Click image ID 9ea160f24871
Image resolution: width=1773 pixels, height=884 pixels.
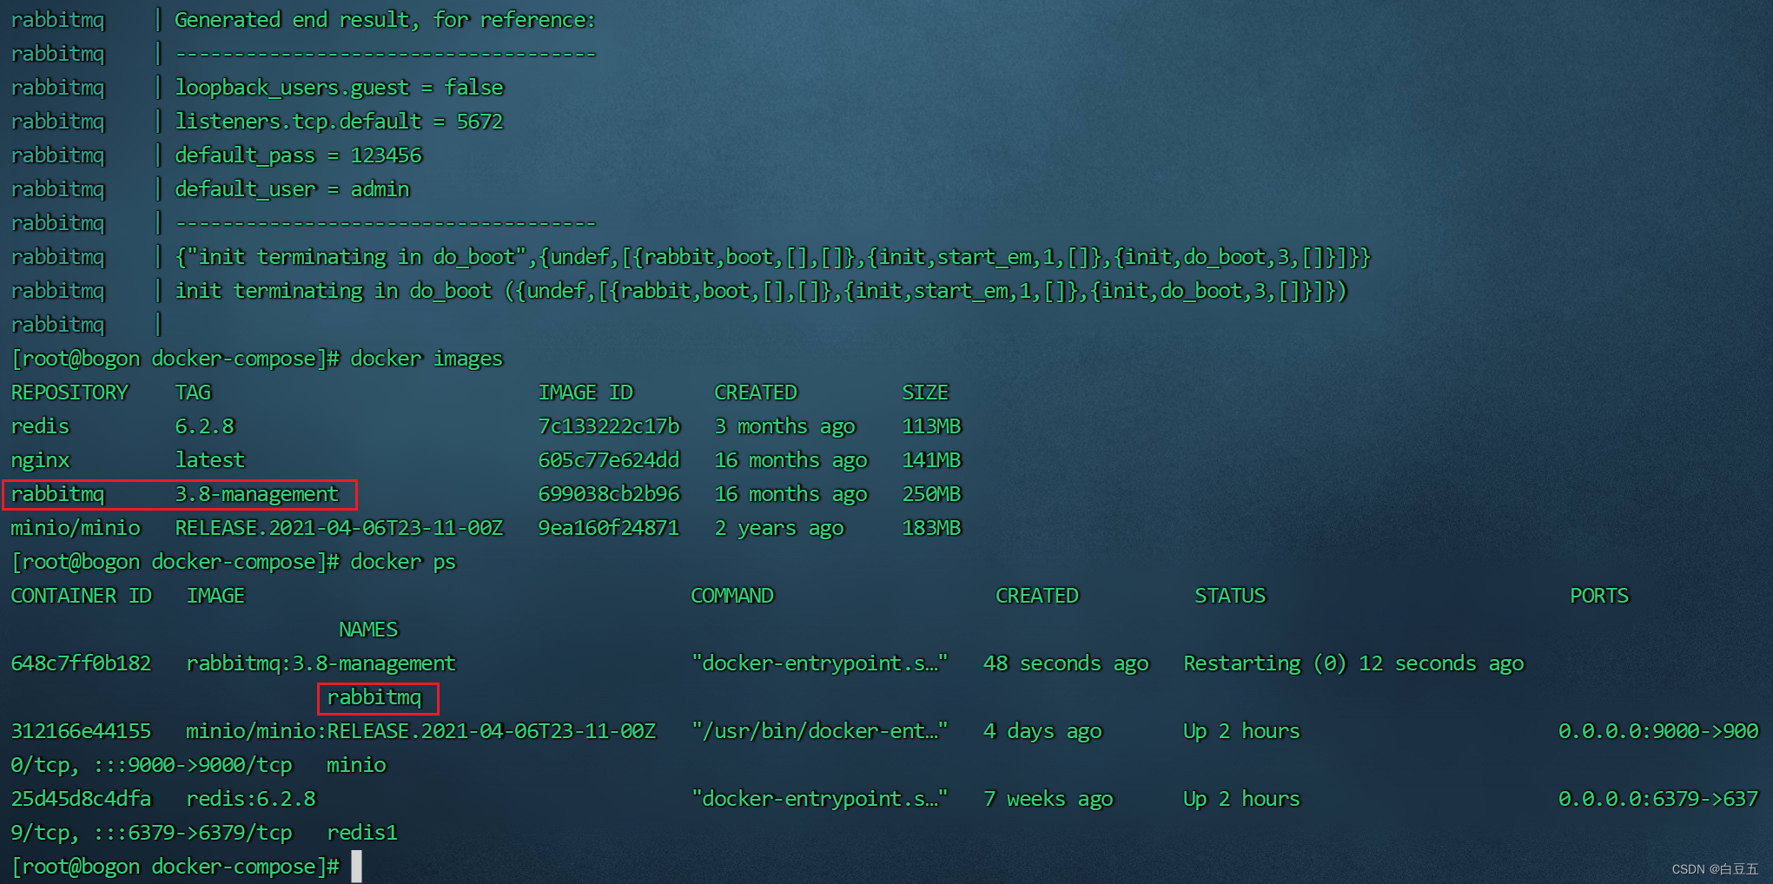[x=609, y=528]
